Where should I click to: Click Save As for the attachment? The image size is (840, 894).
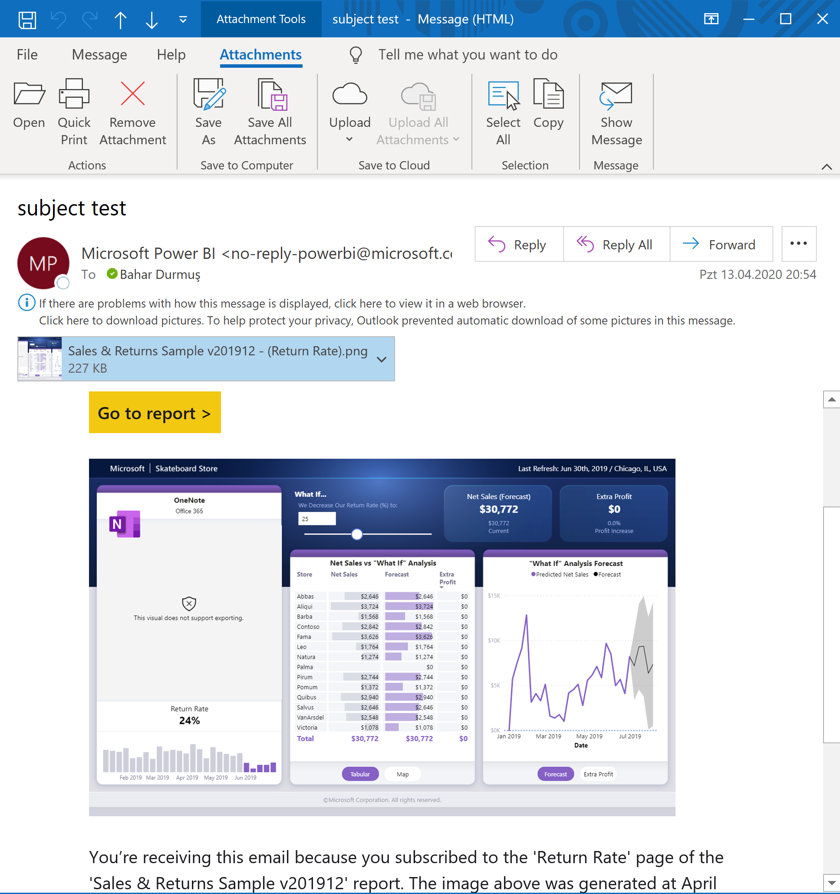pyautogui.click(x=208, y=113)
